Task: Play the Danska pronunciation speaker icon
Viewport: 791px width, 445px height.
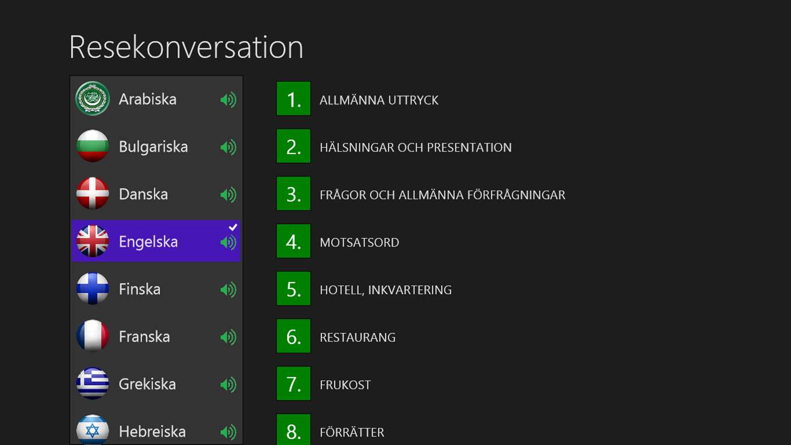Action: tap(228, 195)
